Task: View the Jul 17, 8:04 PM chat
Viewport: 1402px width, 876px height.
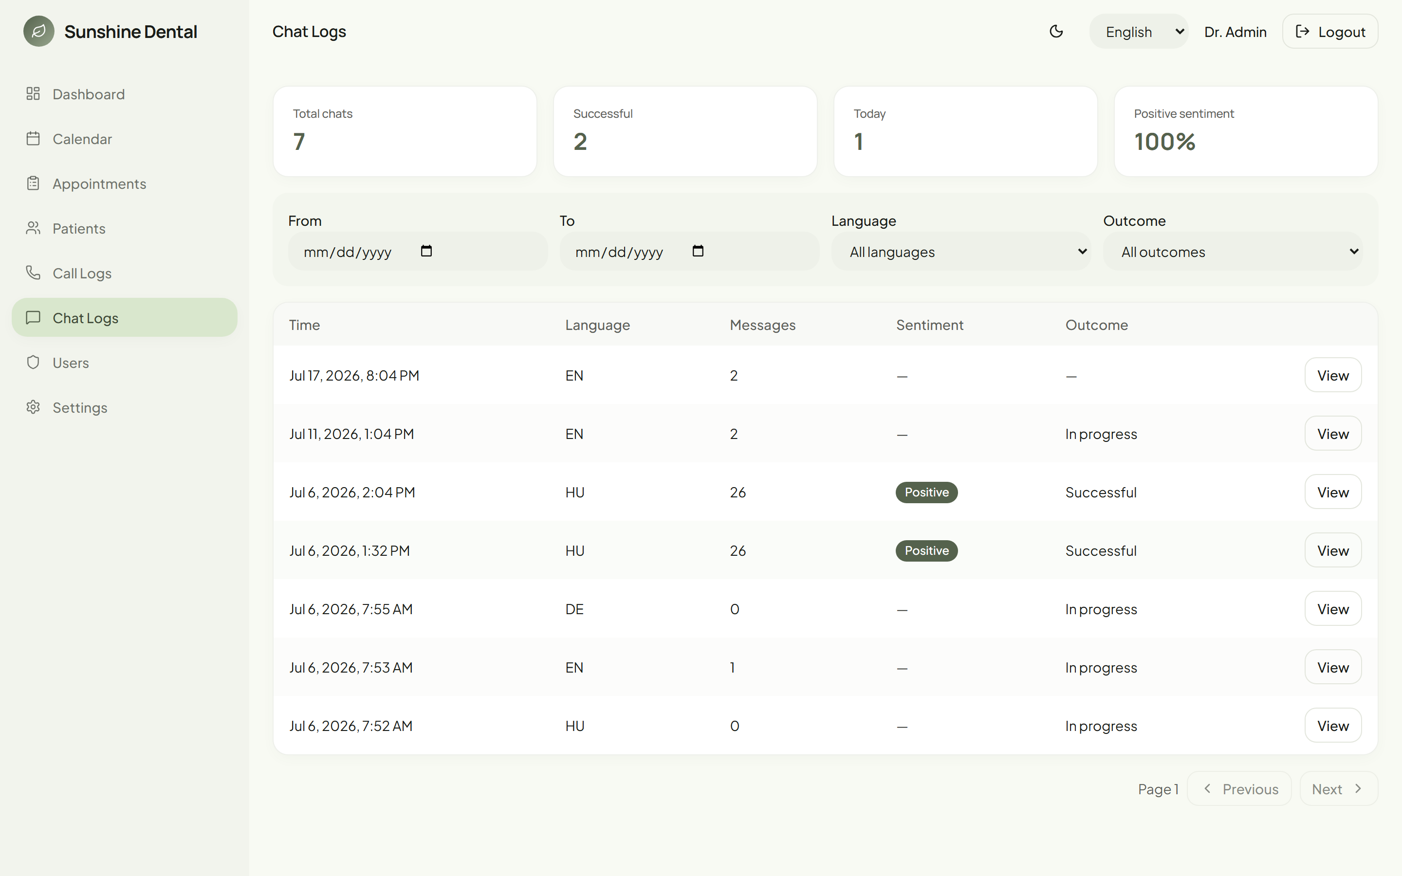Action: coord(1333,375)
